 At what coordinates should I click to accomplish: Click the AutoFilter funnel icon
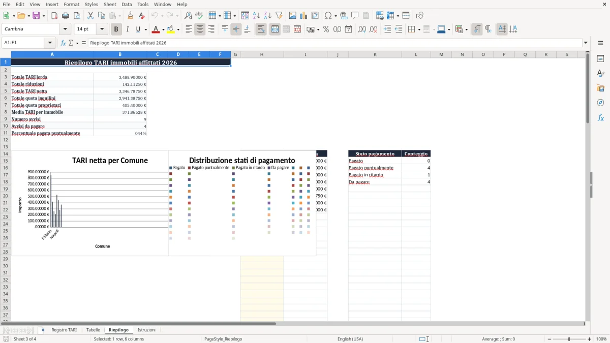tap(279, 16)
